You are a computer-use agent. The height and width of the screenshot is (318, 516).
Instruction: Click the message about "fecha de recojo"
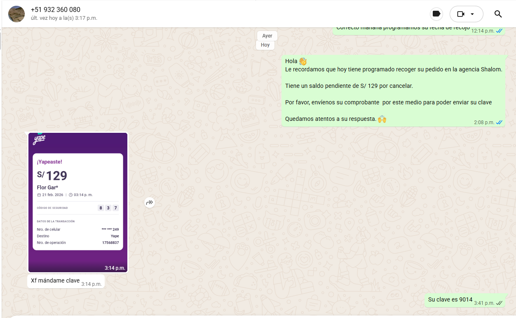point(403,29)
